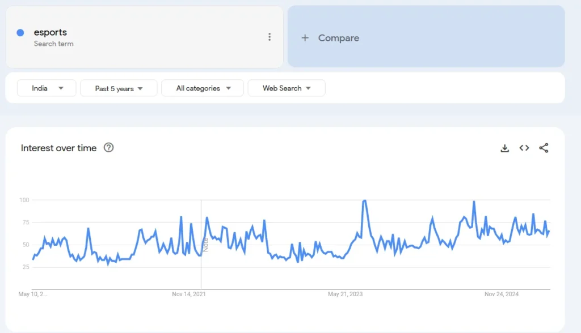Click the chart's highest peak at 100
The width and height of the screenshot is (581, 333).
click(x=364, y=200)
